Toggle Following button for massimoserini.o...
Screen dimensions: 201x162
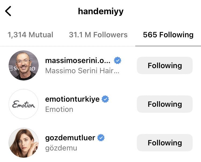165,65
